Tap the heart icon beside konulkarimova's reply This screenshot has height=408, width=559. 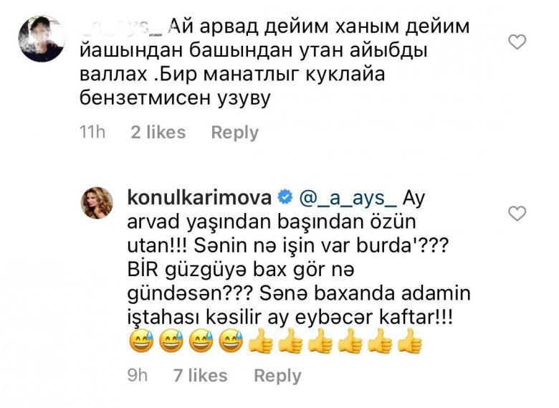[517, 213]
